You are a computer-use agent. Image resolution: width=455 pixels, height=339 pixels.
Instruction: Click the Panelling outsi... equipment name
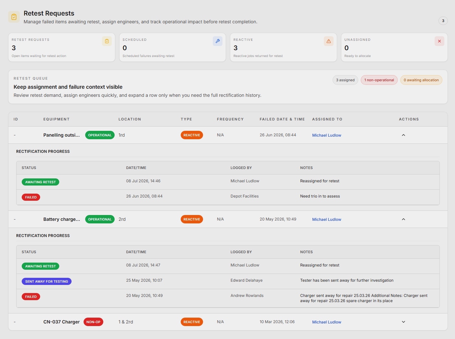pos(62,135)
